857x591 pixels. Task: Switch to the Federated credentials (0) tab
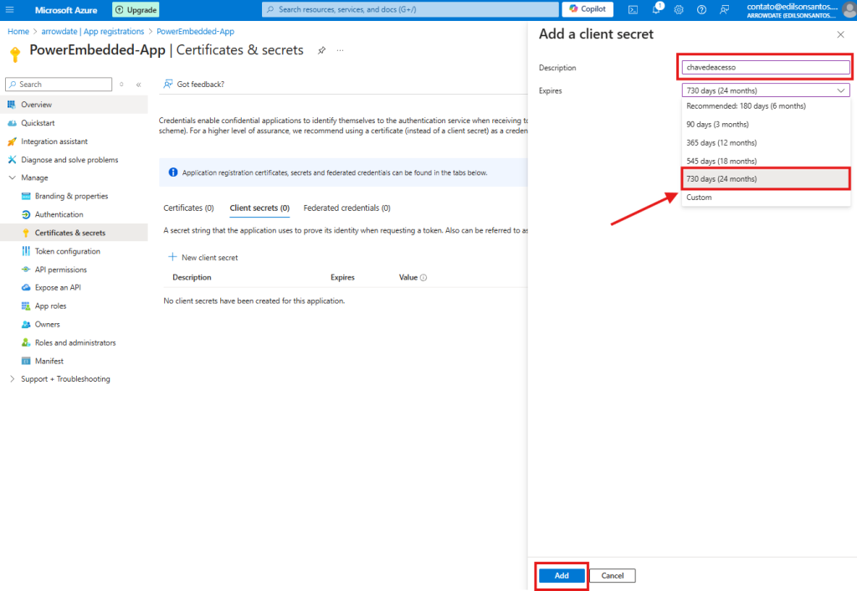347,208
